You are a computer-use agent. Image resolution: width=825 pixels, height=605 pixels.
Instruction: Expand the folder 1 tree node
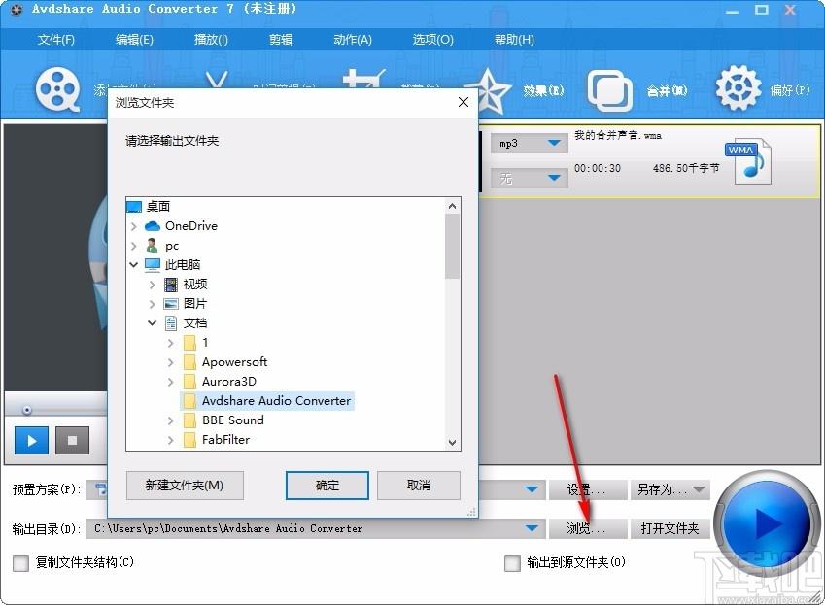[x=170, y=343]
